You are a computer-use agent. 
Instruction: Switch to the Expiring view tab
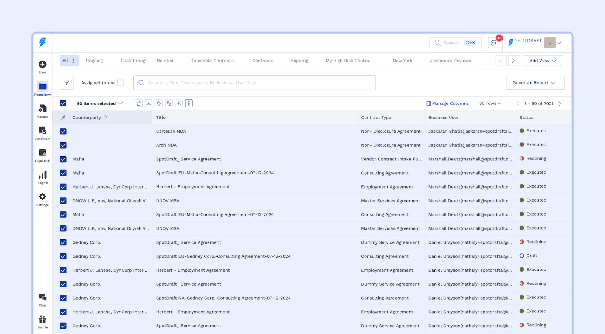click(x=299, y=61)
